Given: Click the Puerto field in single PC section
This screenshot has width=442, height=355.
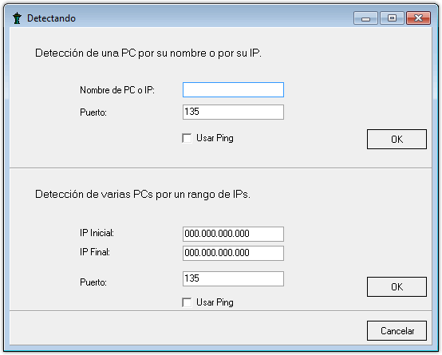Looking at the screenshot, I should click(x=233, y=112).
